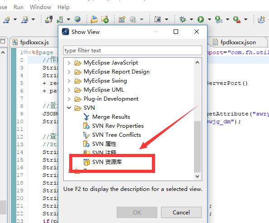Maximize the Show View dialog
The width and height of the screenshot is (269, 223).
point(176,32)
